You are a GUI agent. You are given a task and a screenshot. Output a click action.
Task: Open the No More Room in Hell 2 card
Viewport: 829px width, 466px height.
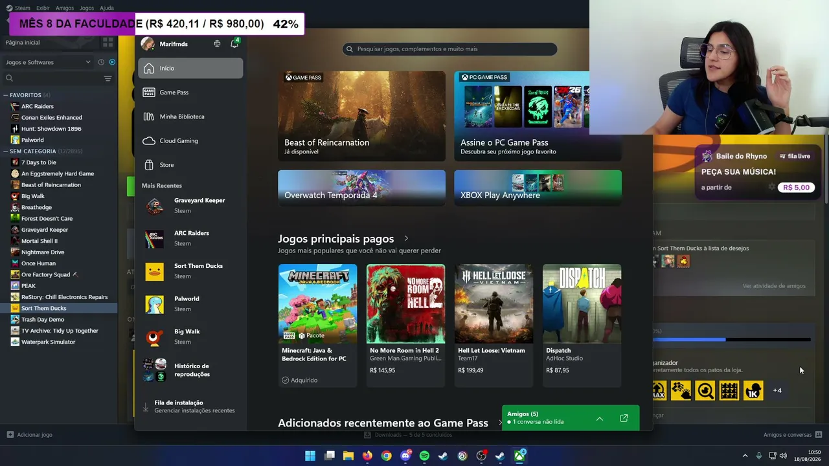[x=405, y=326]
